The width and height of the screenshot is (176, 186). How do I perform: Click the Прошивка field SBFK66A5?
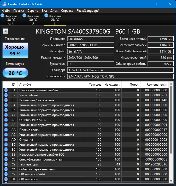(x=91, y=39)
